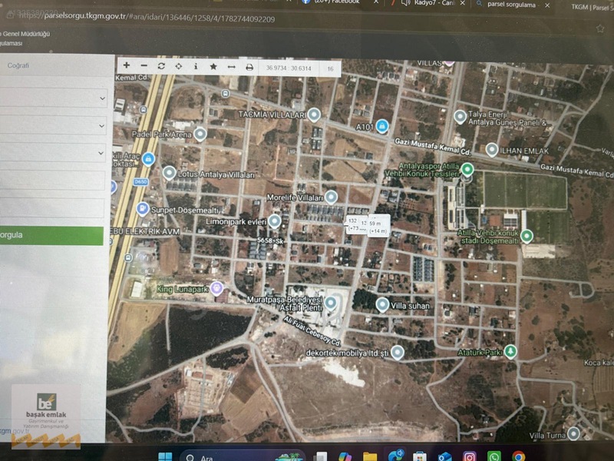
Task: Launch WhatsApp from the taskbar
Action: point(494,456)
